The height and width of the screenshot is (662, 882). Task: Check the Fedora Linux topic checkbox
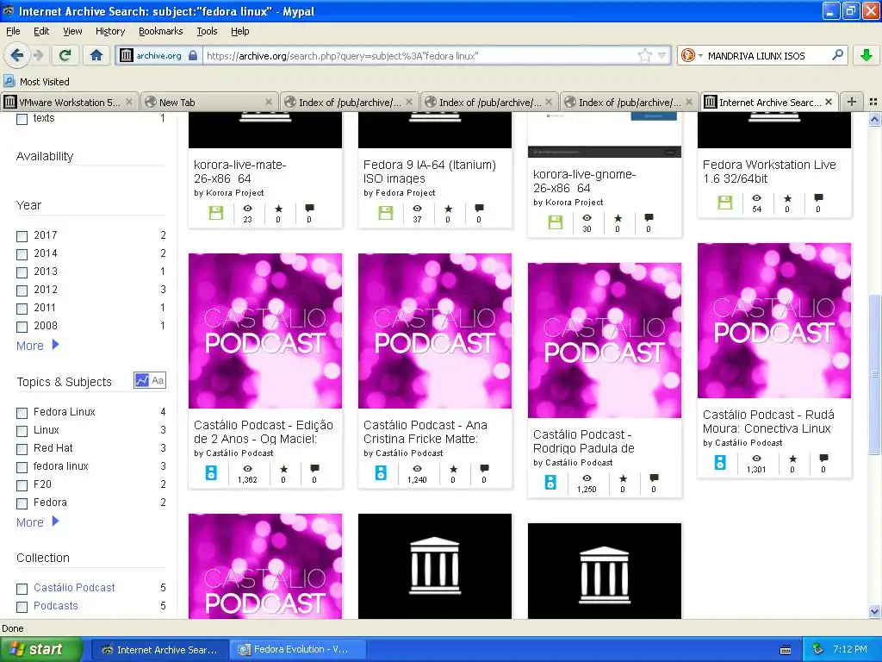point(22,413)
